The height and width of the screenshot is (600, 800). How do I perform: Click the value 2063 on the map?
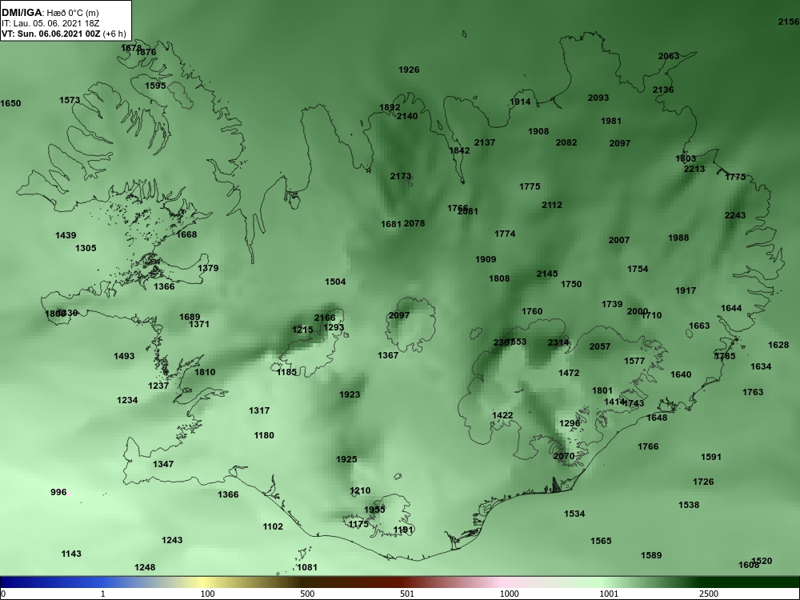(x=668, y=56)
